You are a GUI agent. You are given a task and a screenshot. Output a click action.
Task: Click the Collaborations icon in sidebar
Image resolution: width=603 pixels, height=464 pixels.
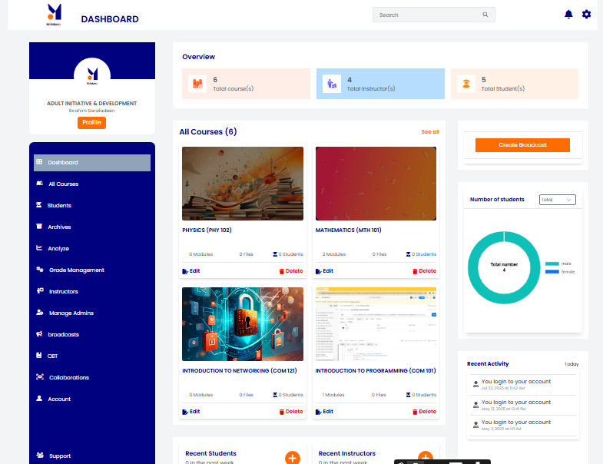coord(40,377)
